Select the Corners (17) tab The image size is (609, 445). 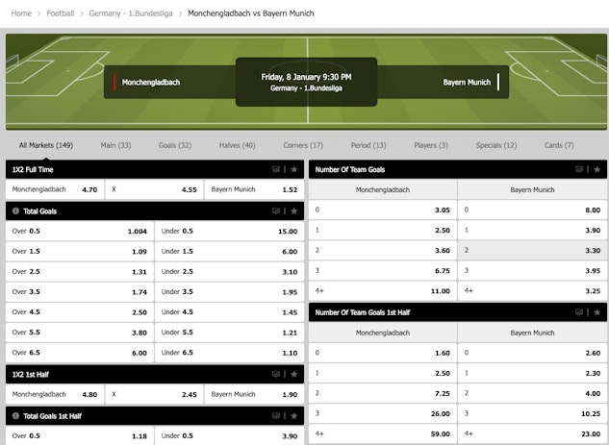click(303, 145)
